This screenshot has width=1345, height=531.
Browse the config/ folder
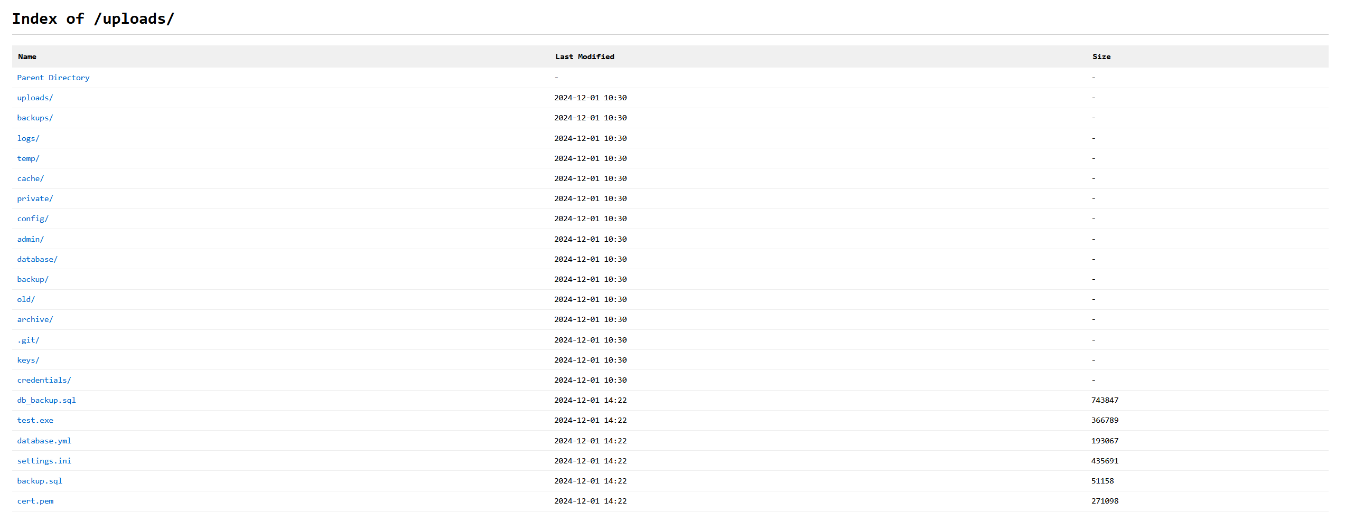(x=33, y=219)
